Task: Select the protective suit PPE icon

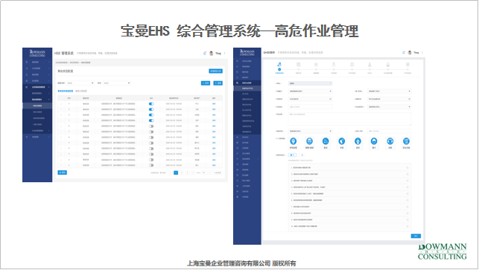Action: (358, 141)
